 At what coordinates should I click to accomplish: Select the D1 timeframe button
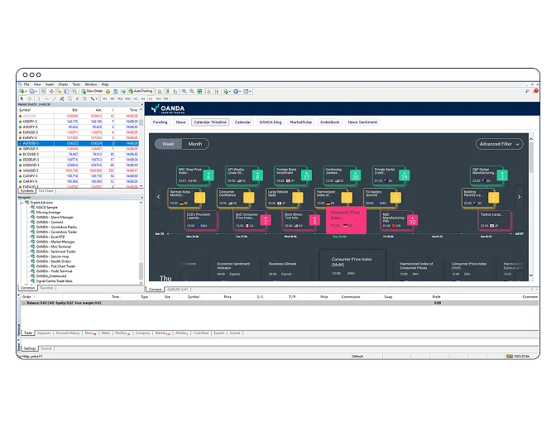click(151, 98)
